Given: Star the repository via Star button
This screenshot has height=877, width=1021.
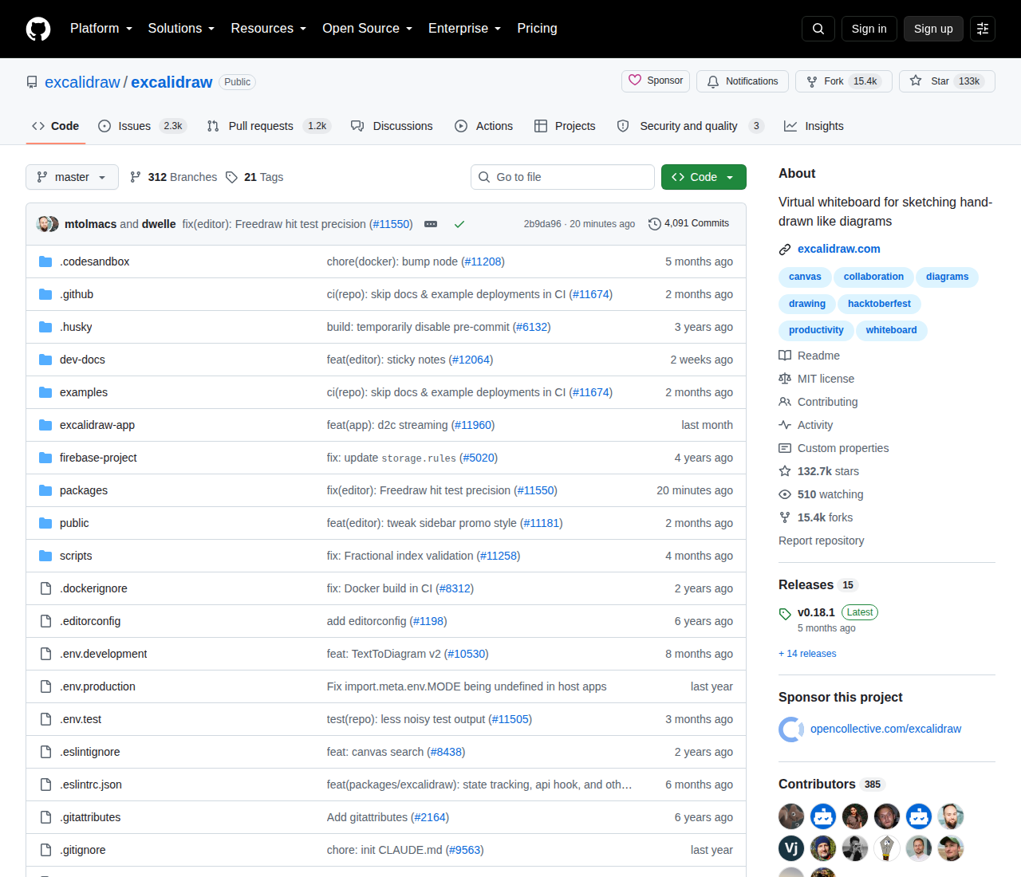Looking at the screenshot, I should tap(947, 81).
